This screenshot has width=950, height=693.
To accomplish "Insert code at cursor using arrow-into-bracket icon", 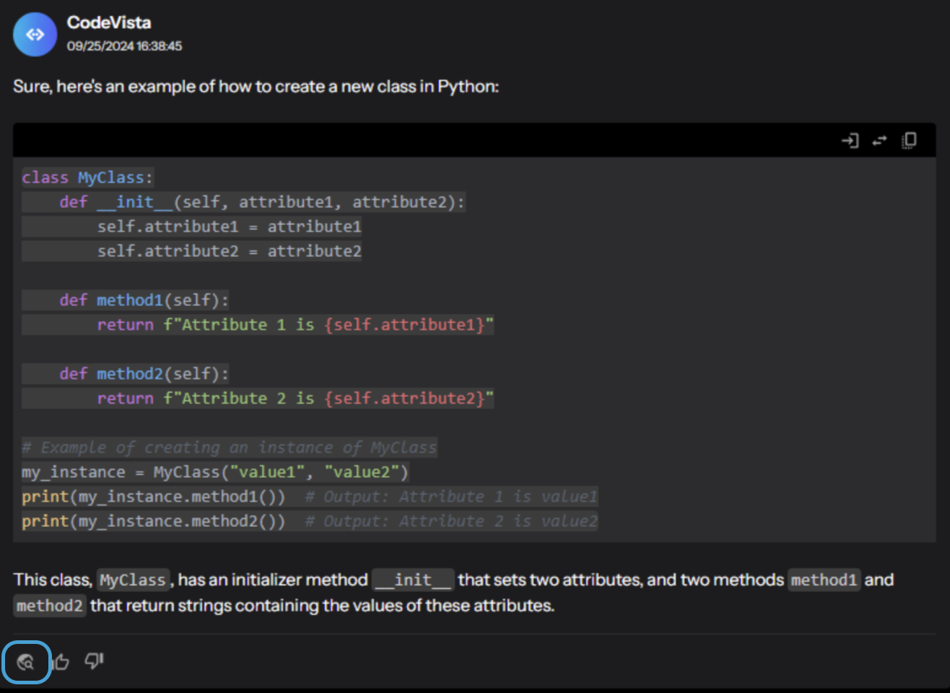I will (850, 140).
